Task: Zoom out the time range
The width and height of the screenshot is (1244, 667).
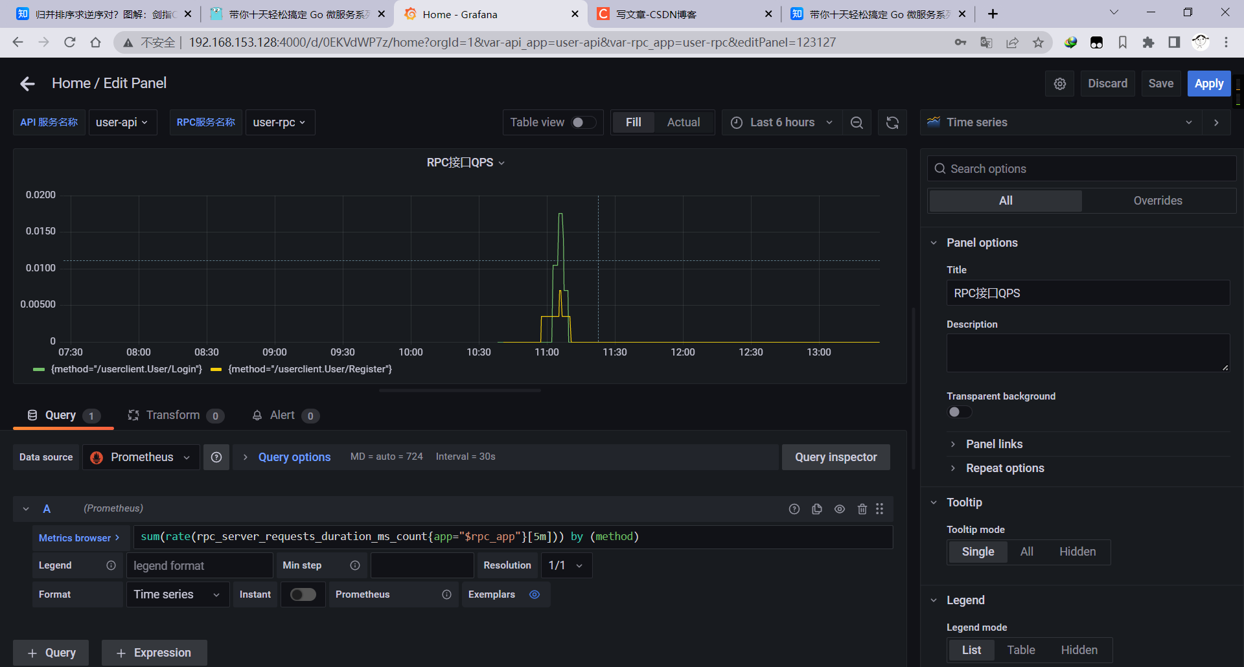Action: (x=857, y=122)
